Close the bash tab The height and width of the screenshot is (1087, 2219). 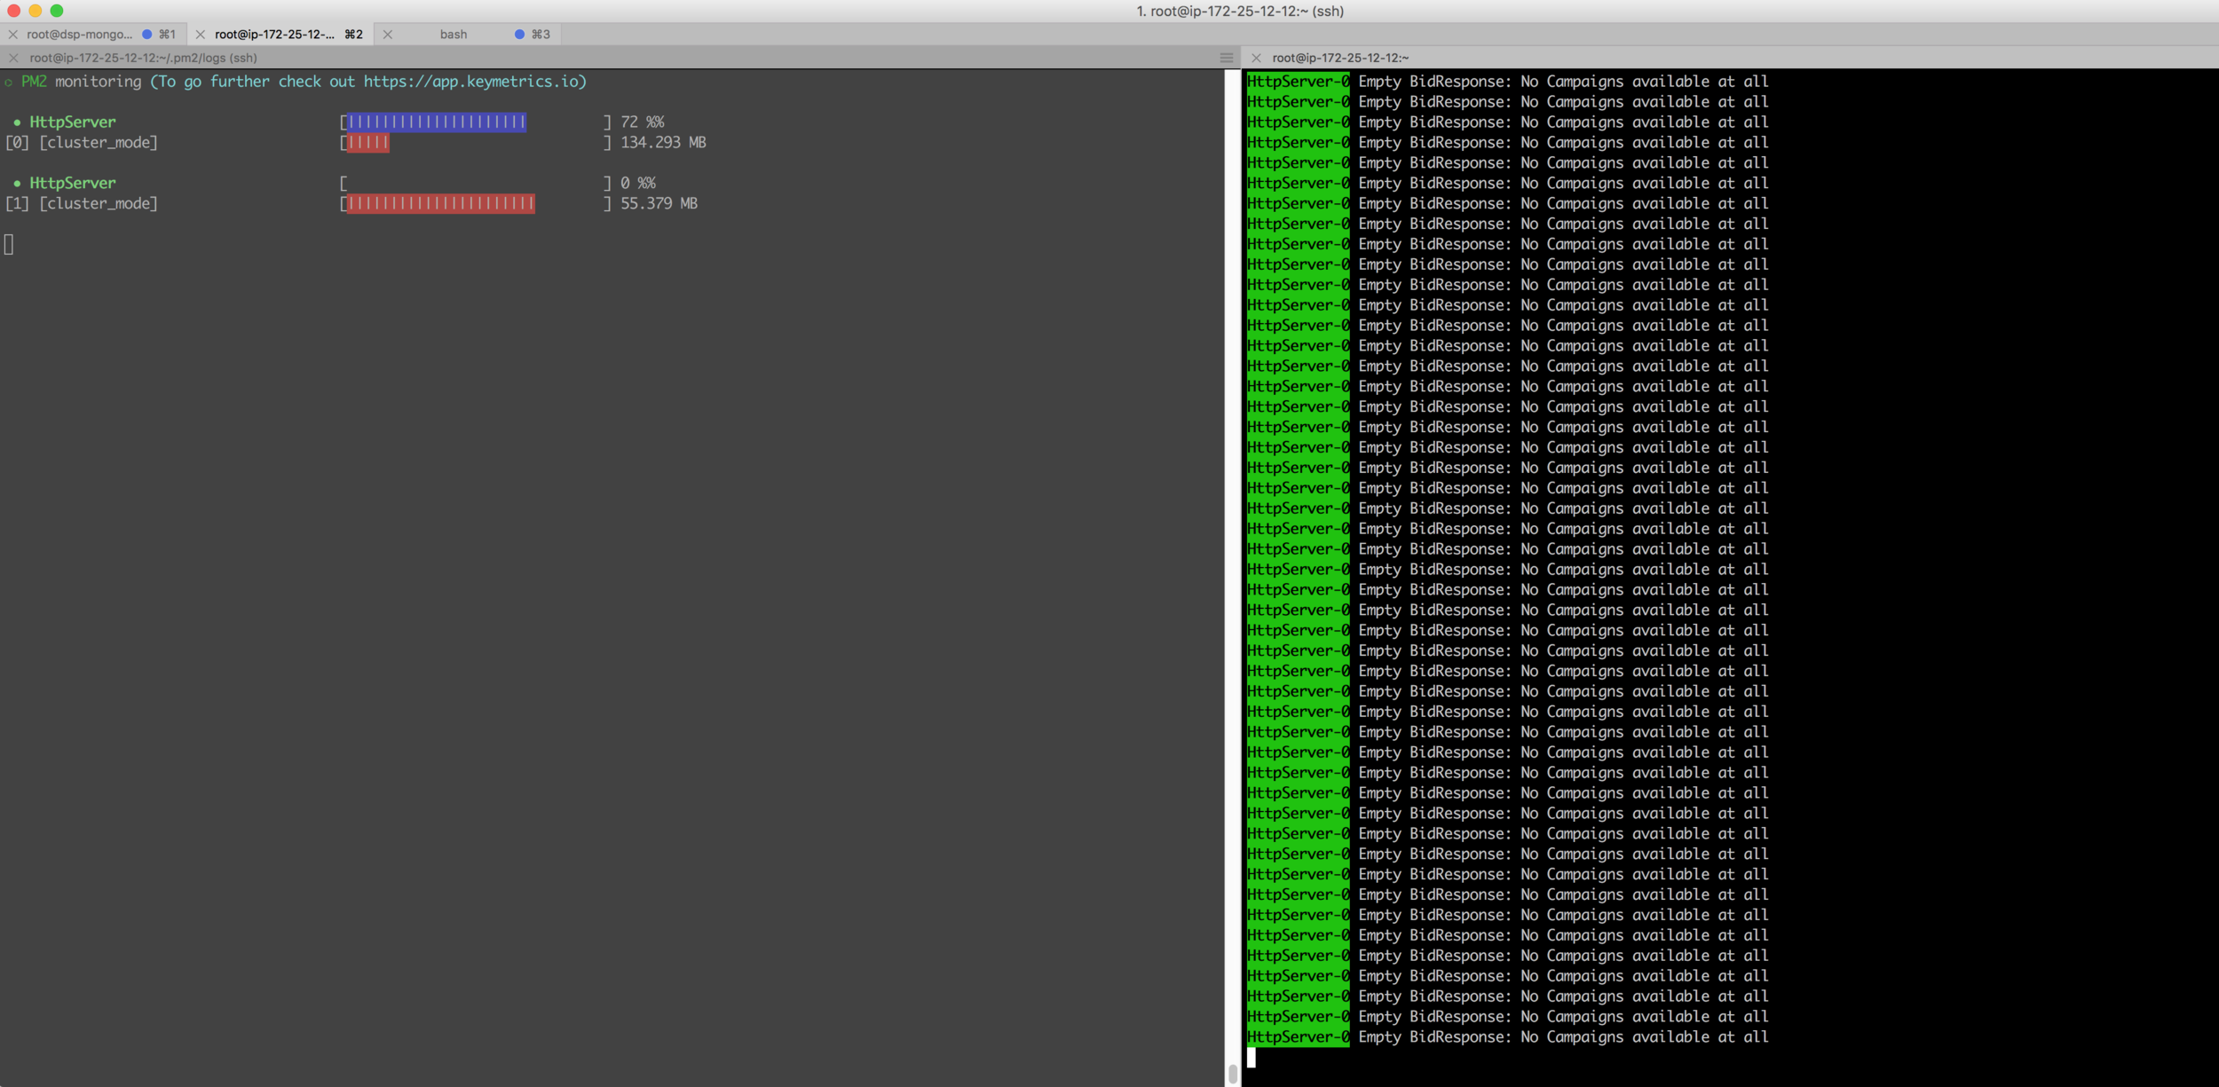pyautogui.click(x=388, y=35)
